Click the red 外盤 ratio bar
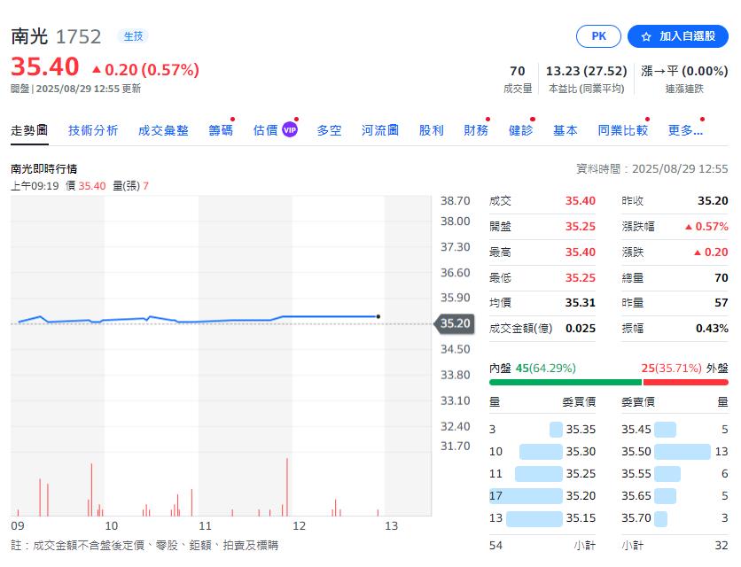Viewport: 741px width, 567px height. point(686,382)
